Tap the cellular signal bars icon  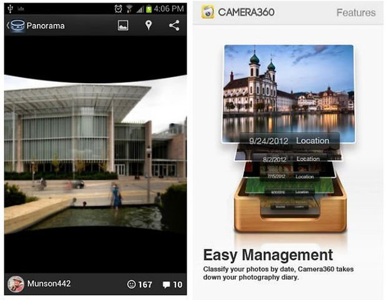[140, 9]
